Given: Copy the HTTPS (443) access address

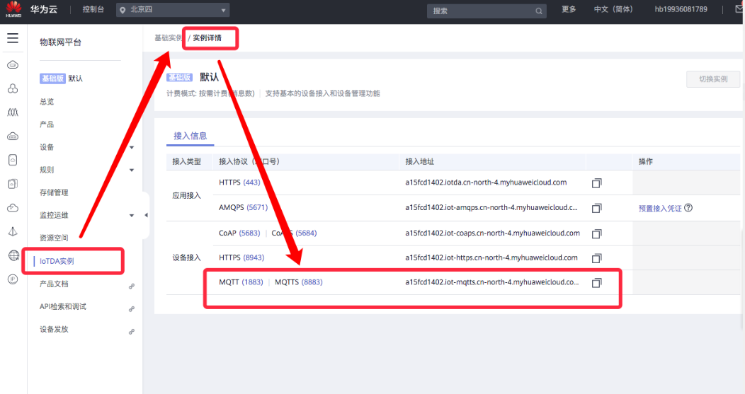Looking at the screenshot, I should tap(596, 182).
